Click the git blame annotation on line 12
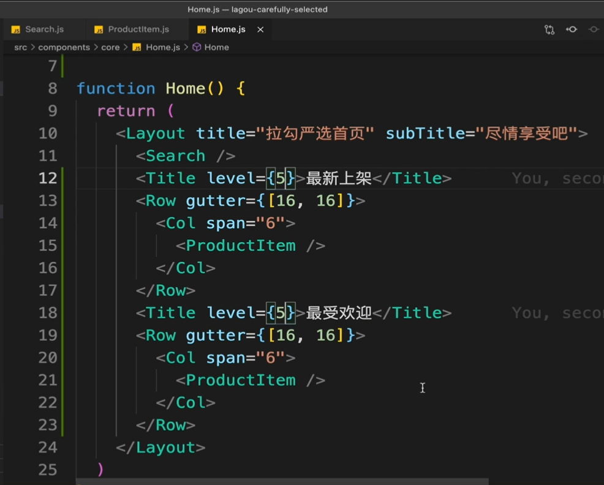Viewport: 604px width, 485px height. click(x=558, y=178)
